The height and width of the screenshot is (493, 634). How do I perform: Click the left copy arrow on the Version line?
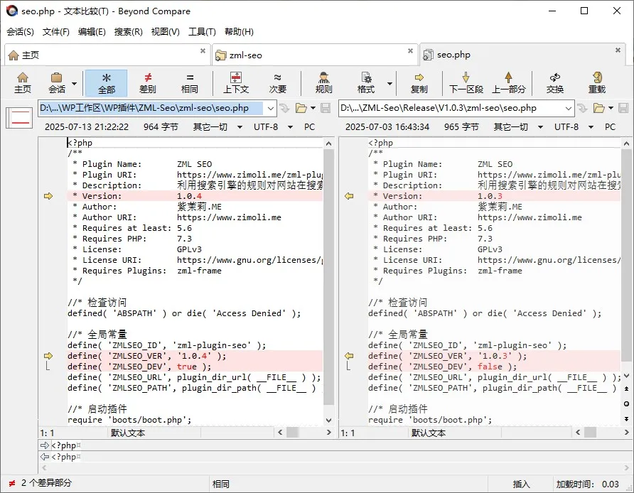tap(48, 196)
